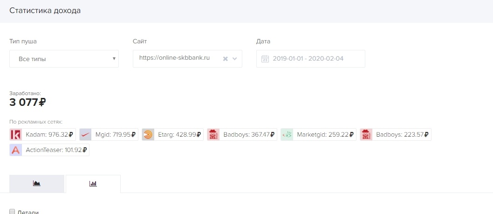Click the 'Заработано:' label
The width and height of the screenshot is (493, 214).
click(25, 93)
